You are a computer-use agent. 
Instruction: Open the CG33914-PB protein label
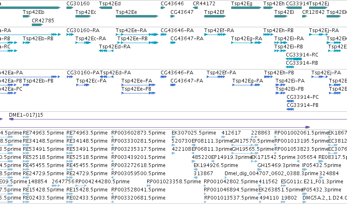pyautogui.click(x=303, y=105)
